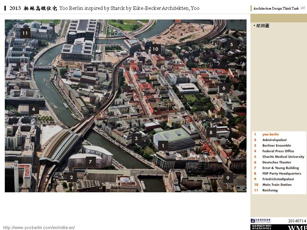Select map marker 2 near Admiralspalast

(71, 177)
